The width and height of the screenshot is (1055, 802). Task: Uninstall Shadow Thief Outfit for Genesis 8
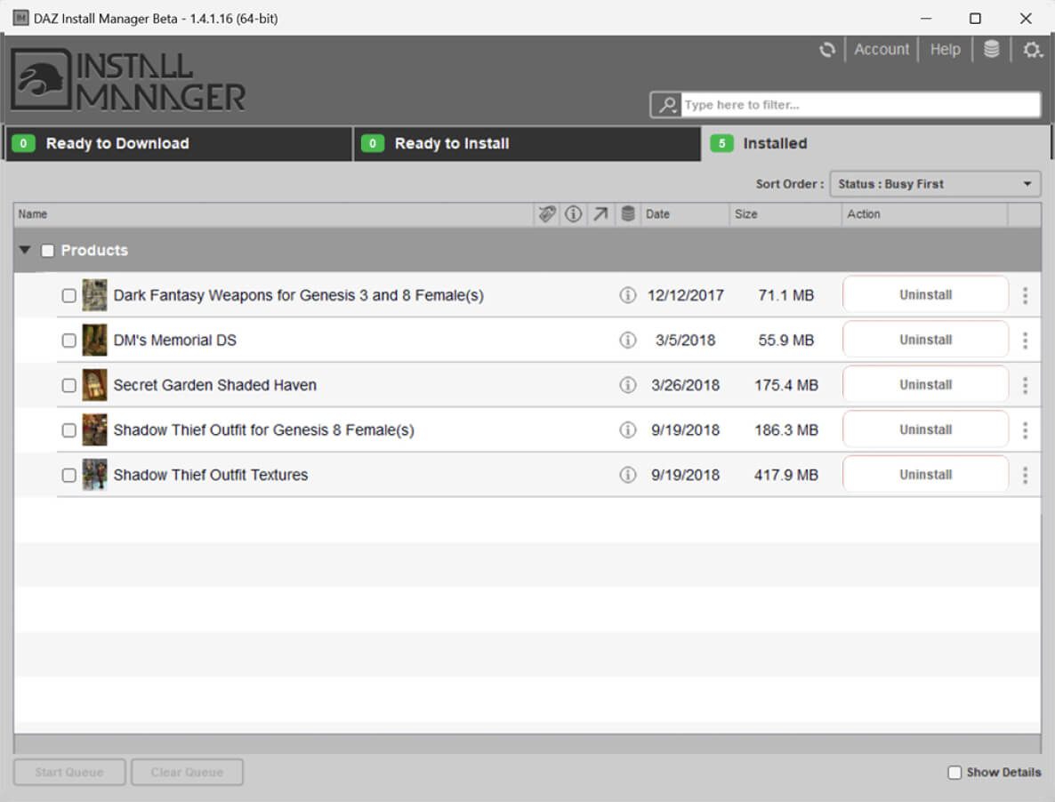click(x=926, y=429)
